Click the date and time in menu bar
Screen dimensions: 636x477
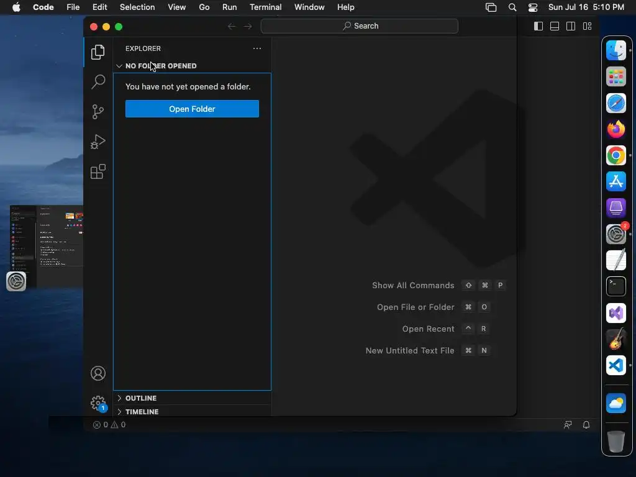pos(586,7)
